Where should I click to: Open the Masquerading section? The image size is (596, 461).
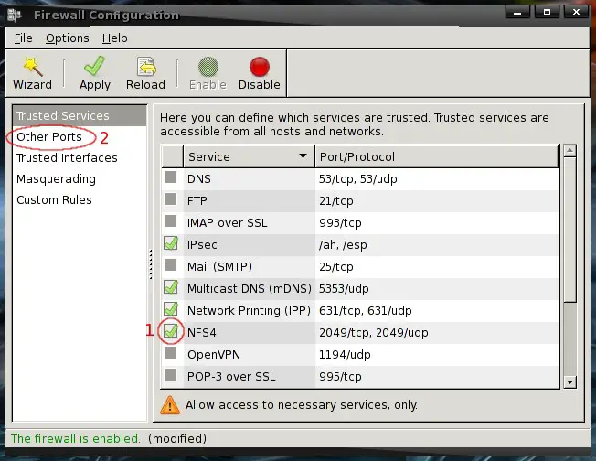tap(56, 178)
